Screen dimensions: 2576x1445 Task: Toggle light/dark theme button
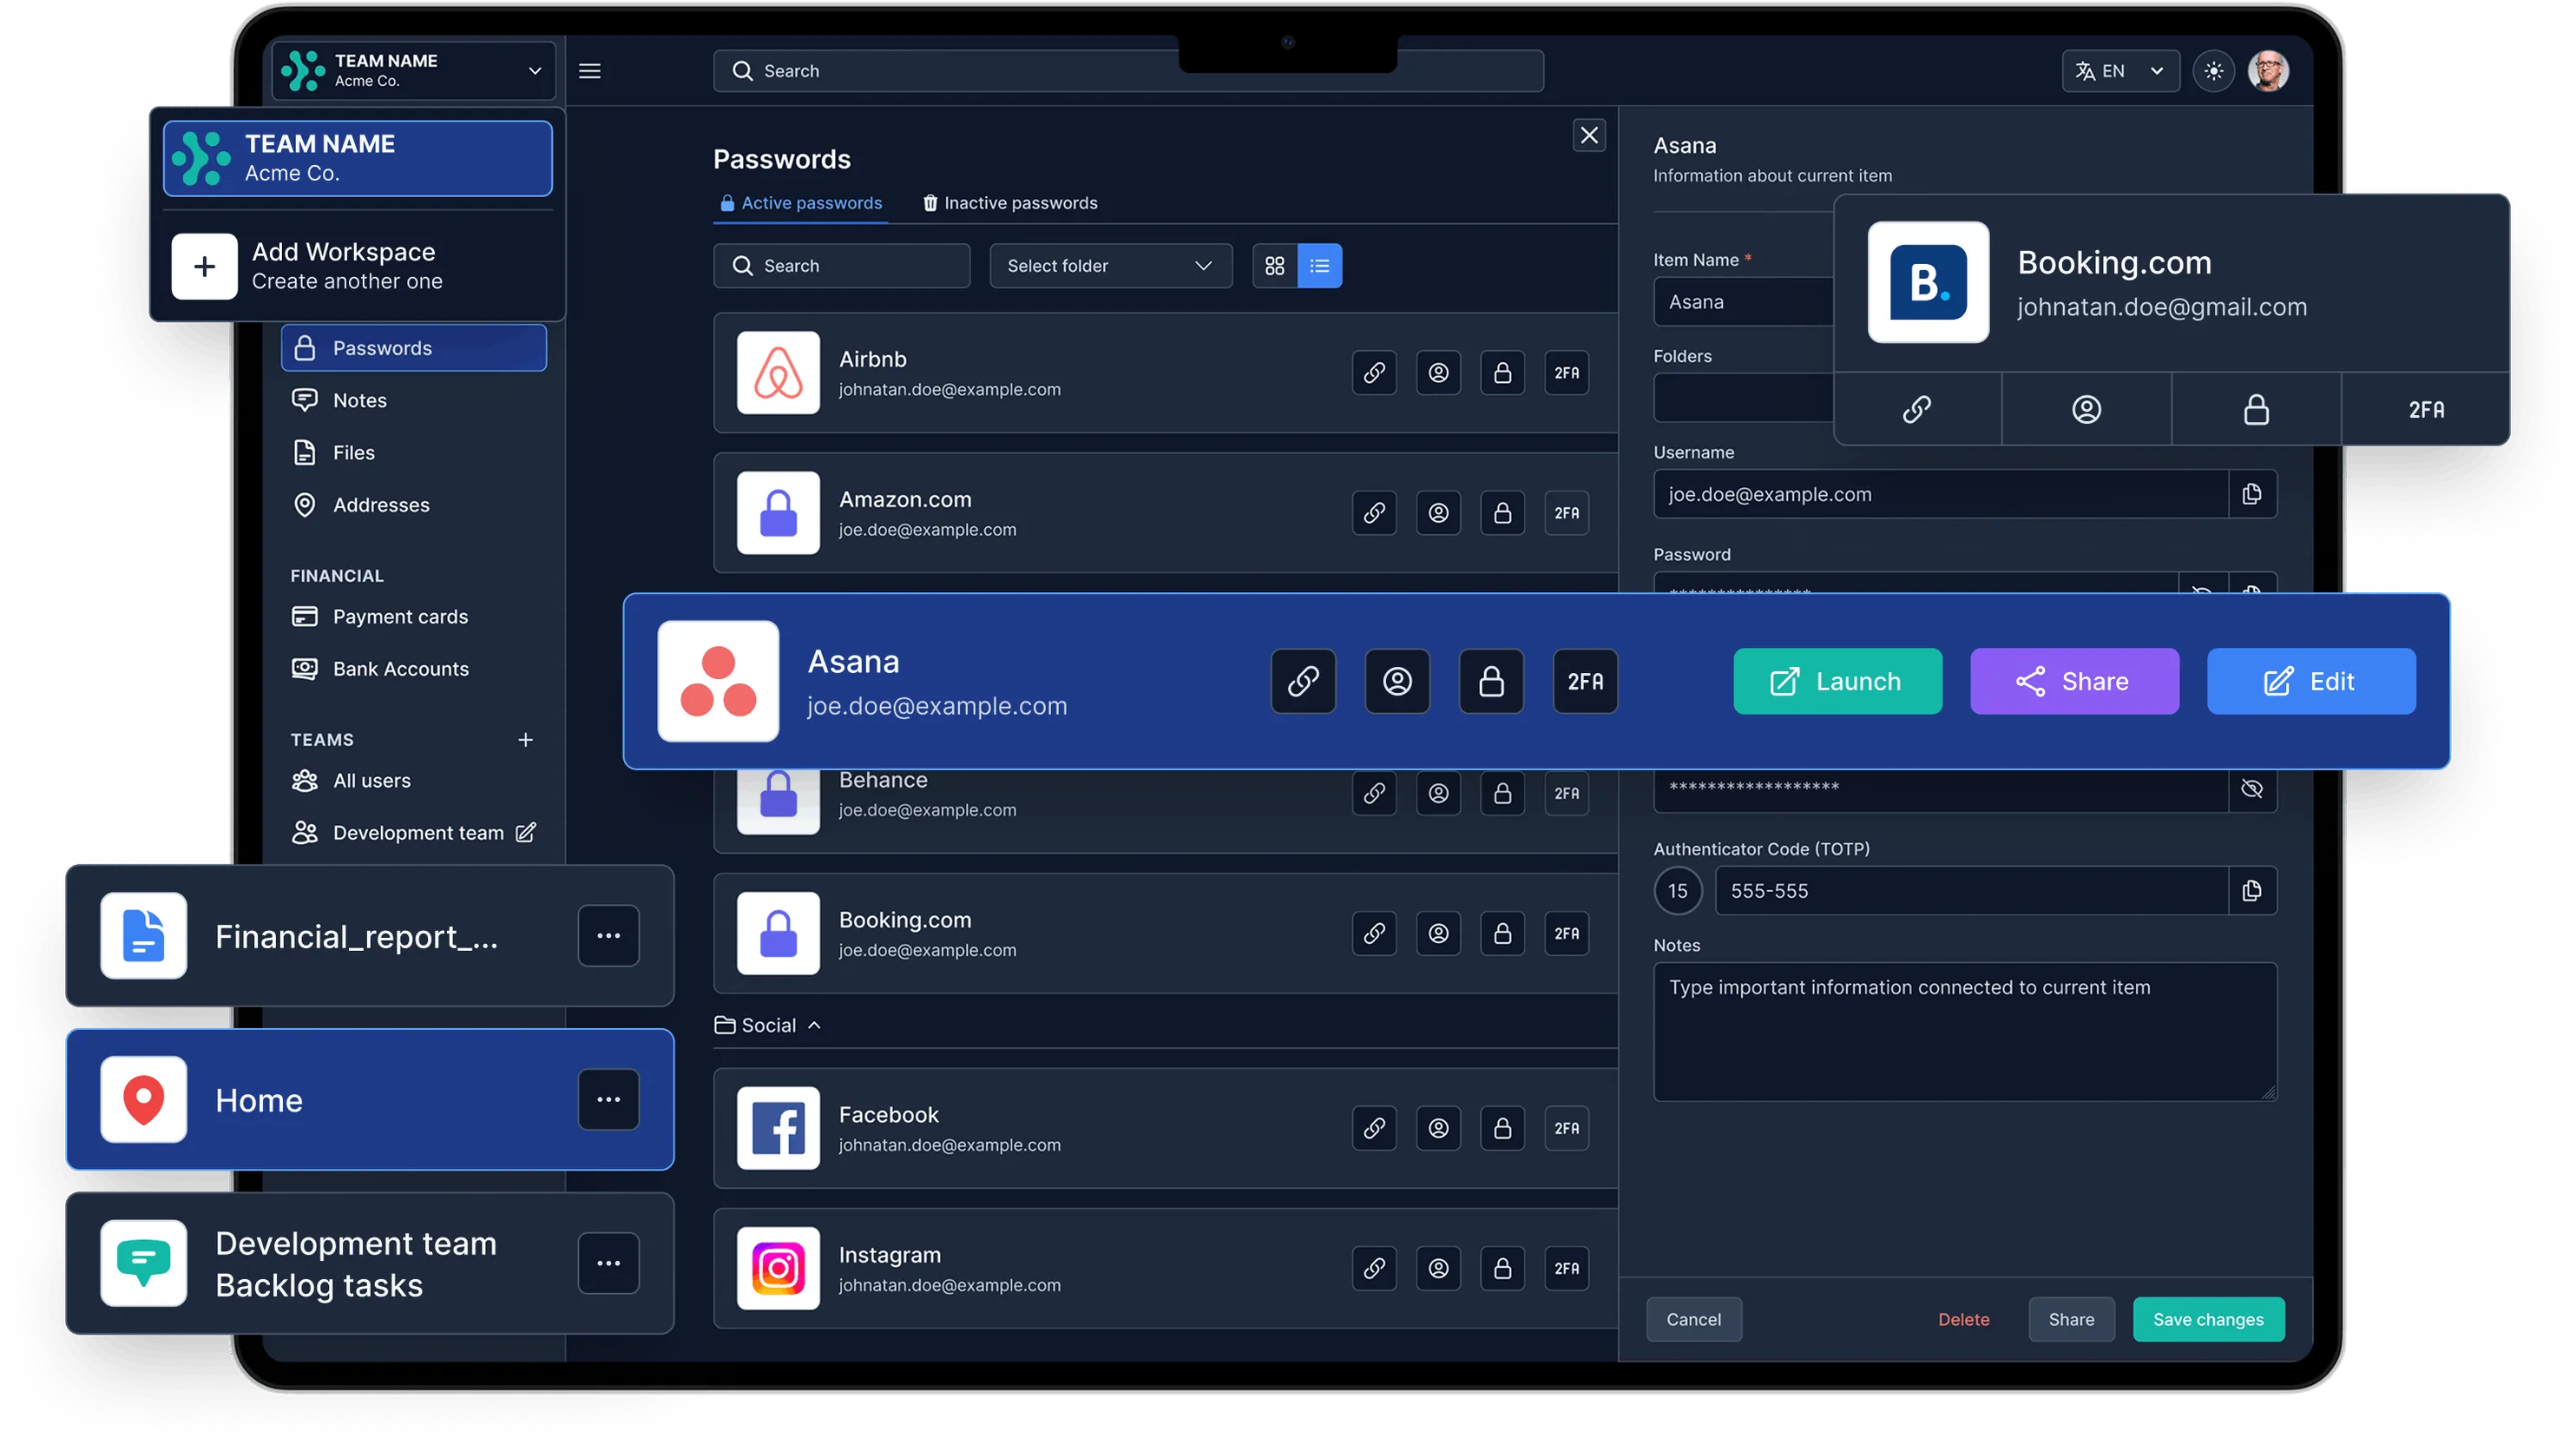[2213, 71]
